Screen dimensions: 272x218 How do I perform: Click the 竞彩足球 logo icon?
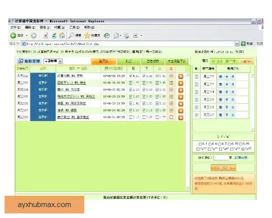21,61
